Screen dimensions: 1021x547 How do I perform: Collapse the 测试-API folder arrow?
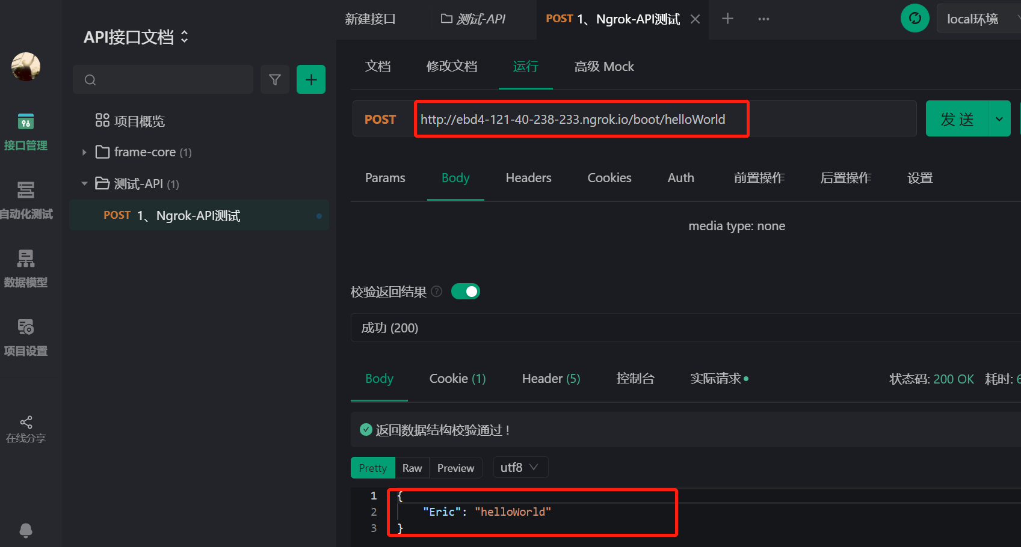click(x=84, y=183)
